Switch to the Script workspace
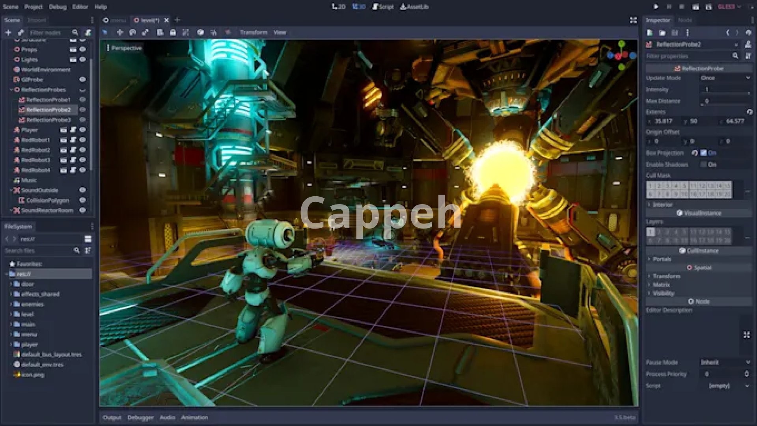 point(383,7)
